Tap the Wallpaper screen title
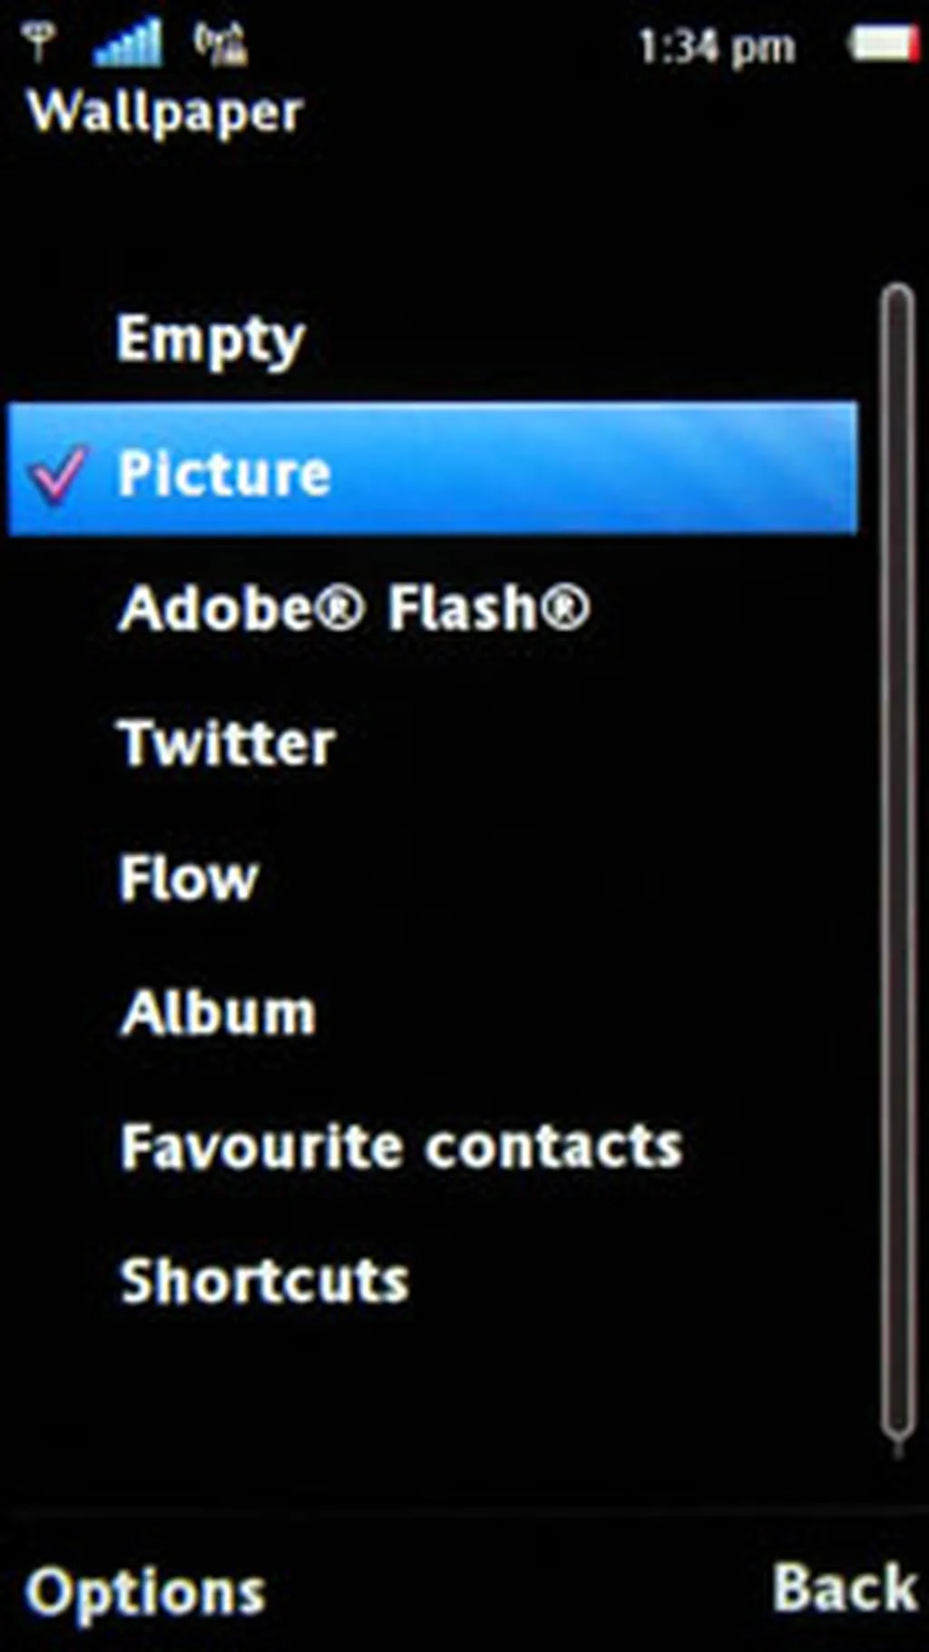The width and height of the screenshot is (929, 1652). click(166, 113)
